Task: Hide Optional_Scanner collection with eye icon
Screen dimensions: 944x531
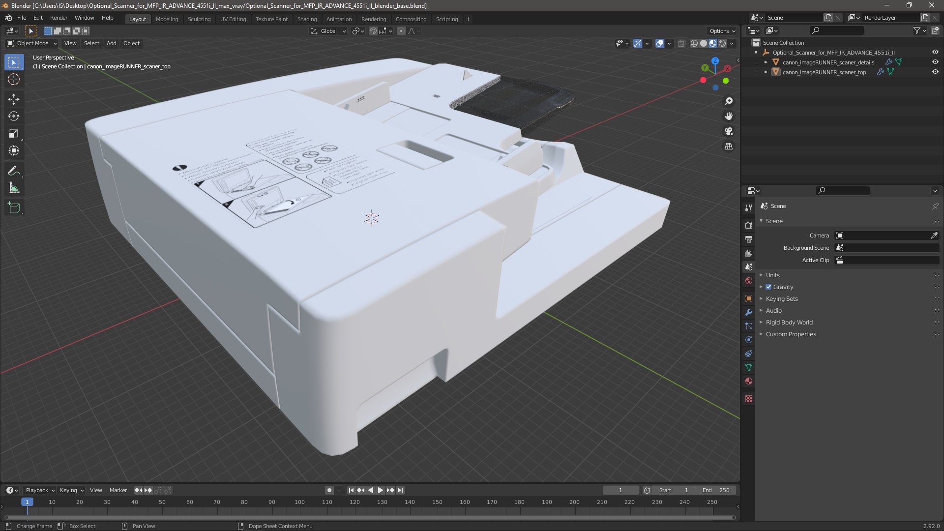Action: [x=935, y=52]
